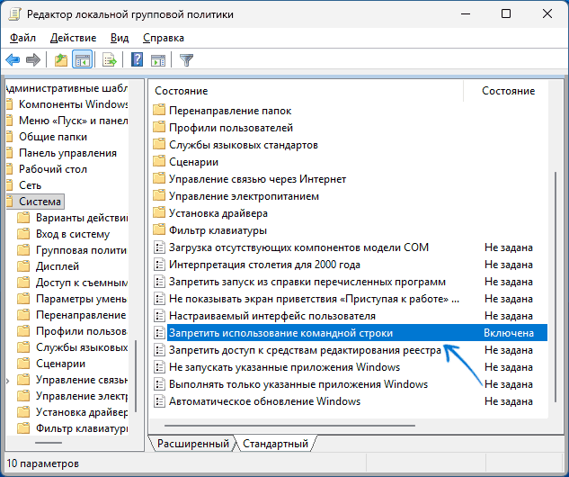The image size is (569, 477).
Task: Select Запретить запуск из справки policy
Action: pos(307,282)
